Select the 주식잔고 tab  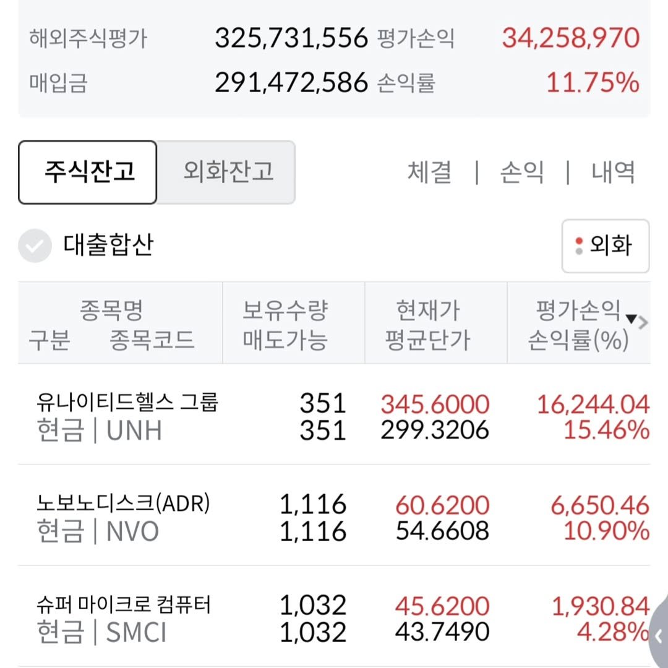point(88,172)
